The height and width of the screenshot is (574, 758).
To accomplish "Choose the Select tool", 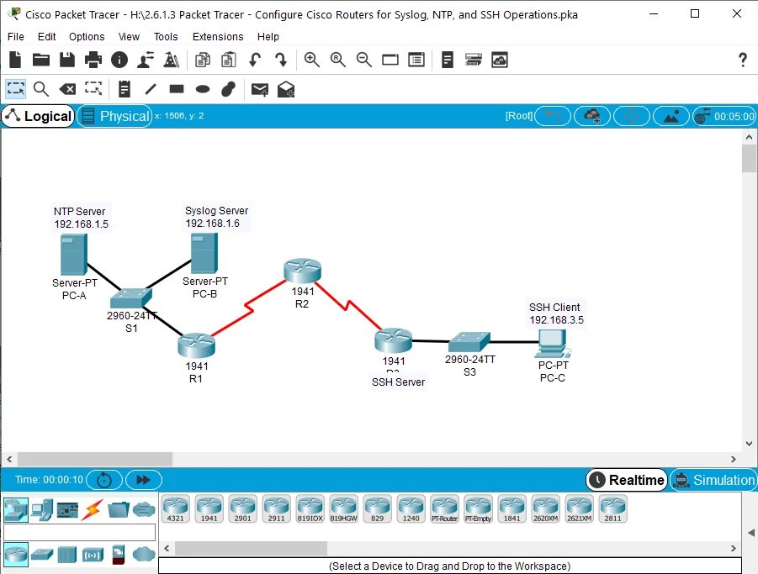I will point(15,89).
